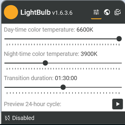This screenshot has width=125, height=125.
Task: Click the v1.6.3.6 version number
Action: click(x=62, y=13)
